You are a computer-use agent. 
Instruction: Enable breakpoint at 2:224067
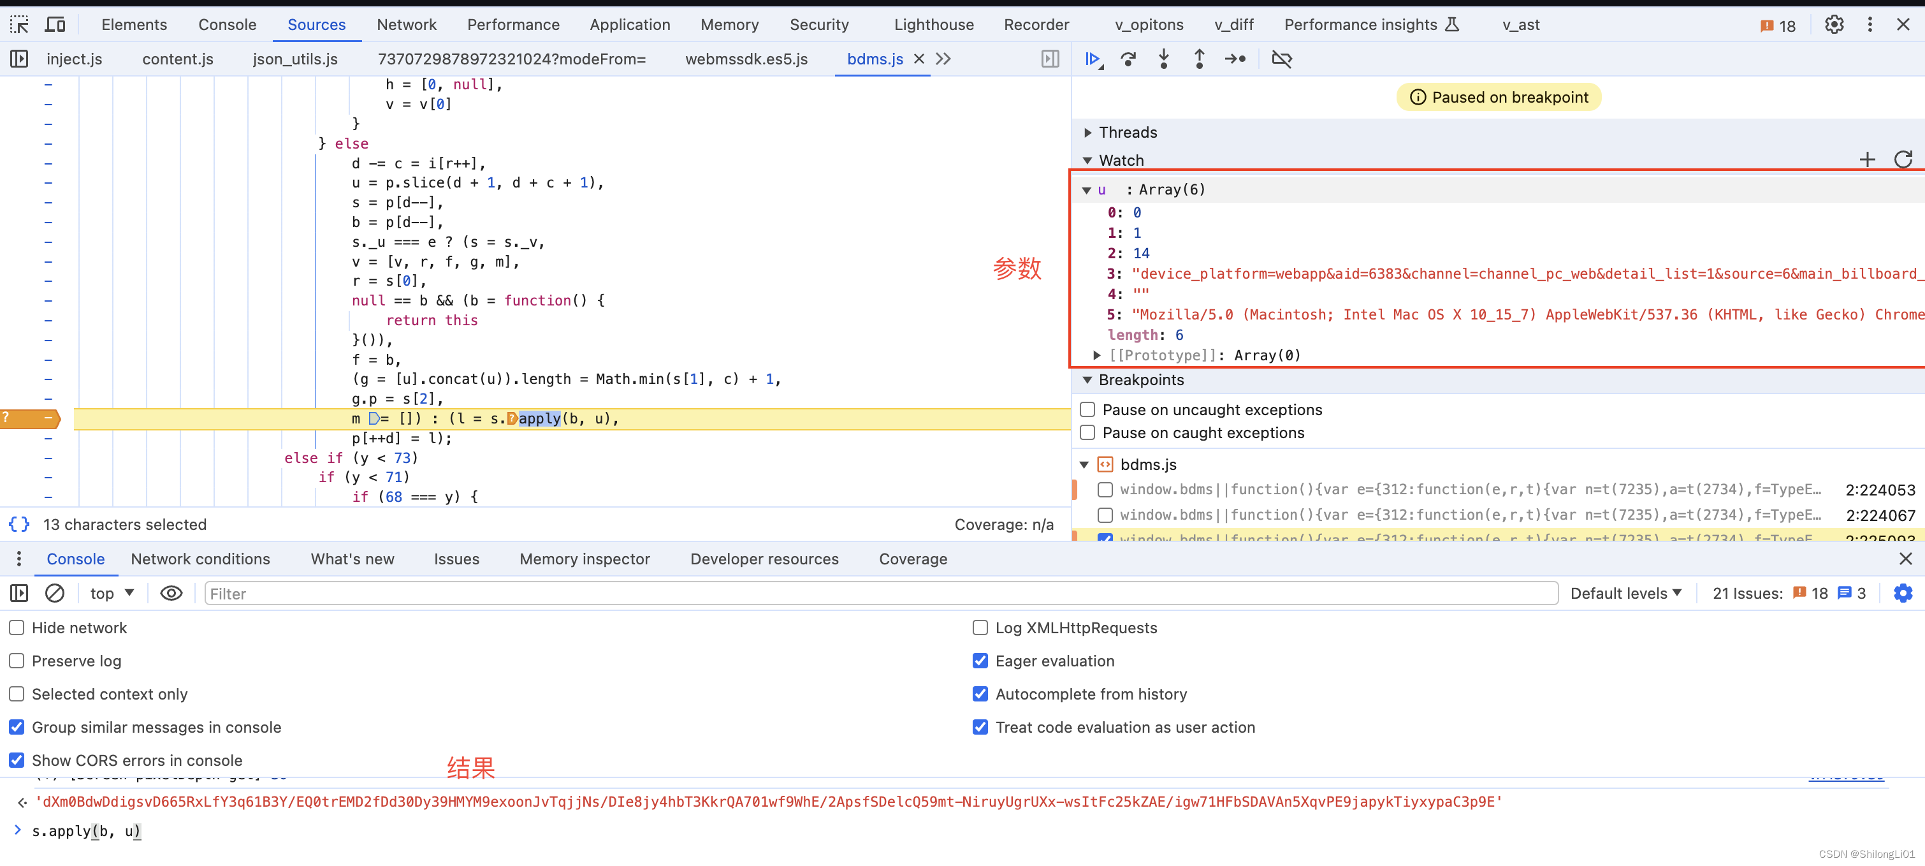tap(1105, 515)
